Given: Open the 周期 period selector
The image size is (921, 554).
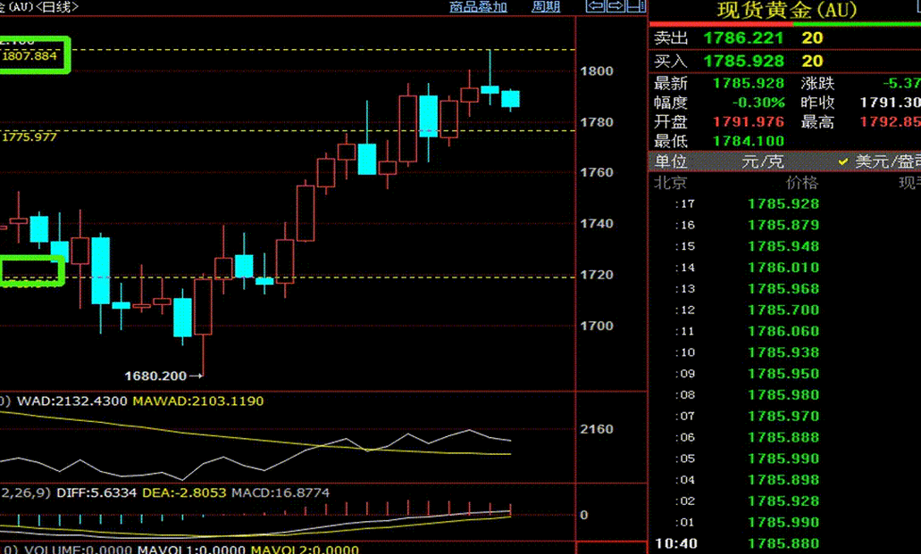Looking at the screenshot, I should coord(546,6).
